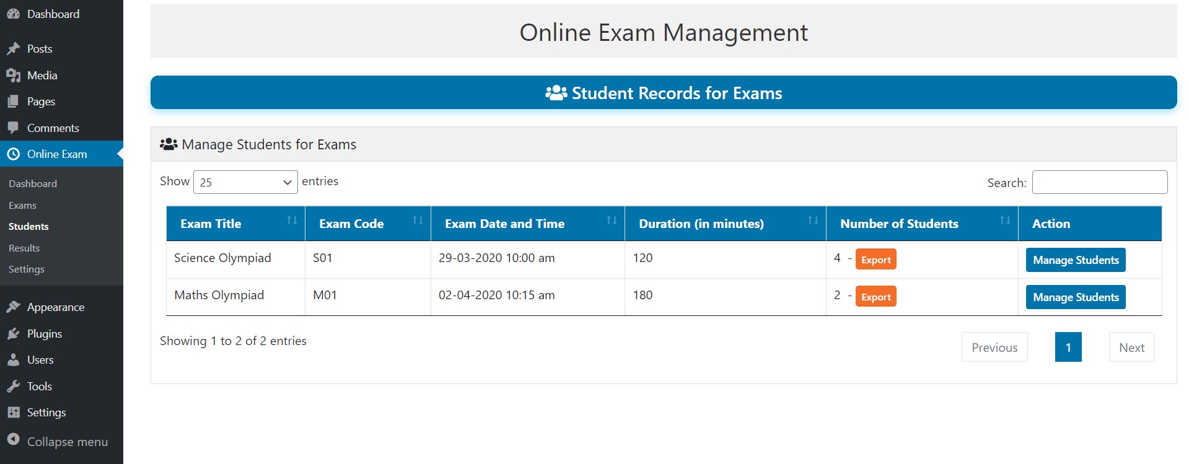This screenshot has height=464, width=1189.
Task: Click the Media library icon
Action: tap(13, 75)
